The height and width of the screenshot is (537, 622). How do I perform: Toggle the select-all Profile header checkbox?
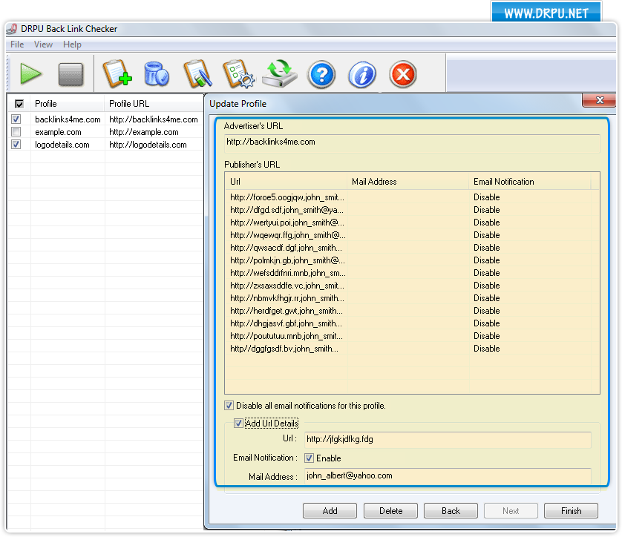[x=19, y=104]
